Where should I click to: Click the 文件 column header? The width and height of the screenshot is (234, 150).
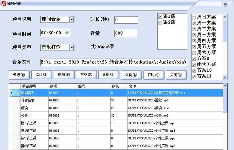175,86
